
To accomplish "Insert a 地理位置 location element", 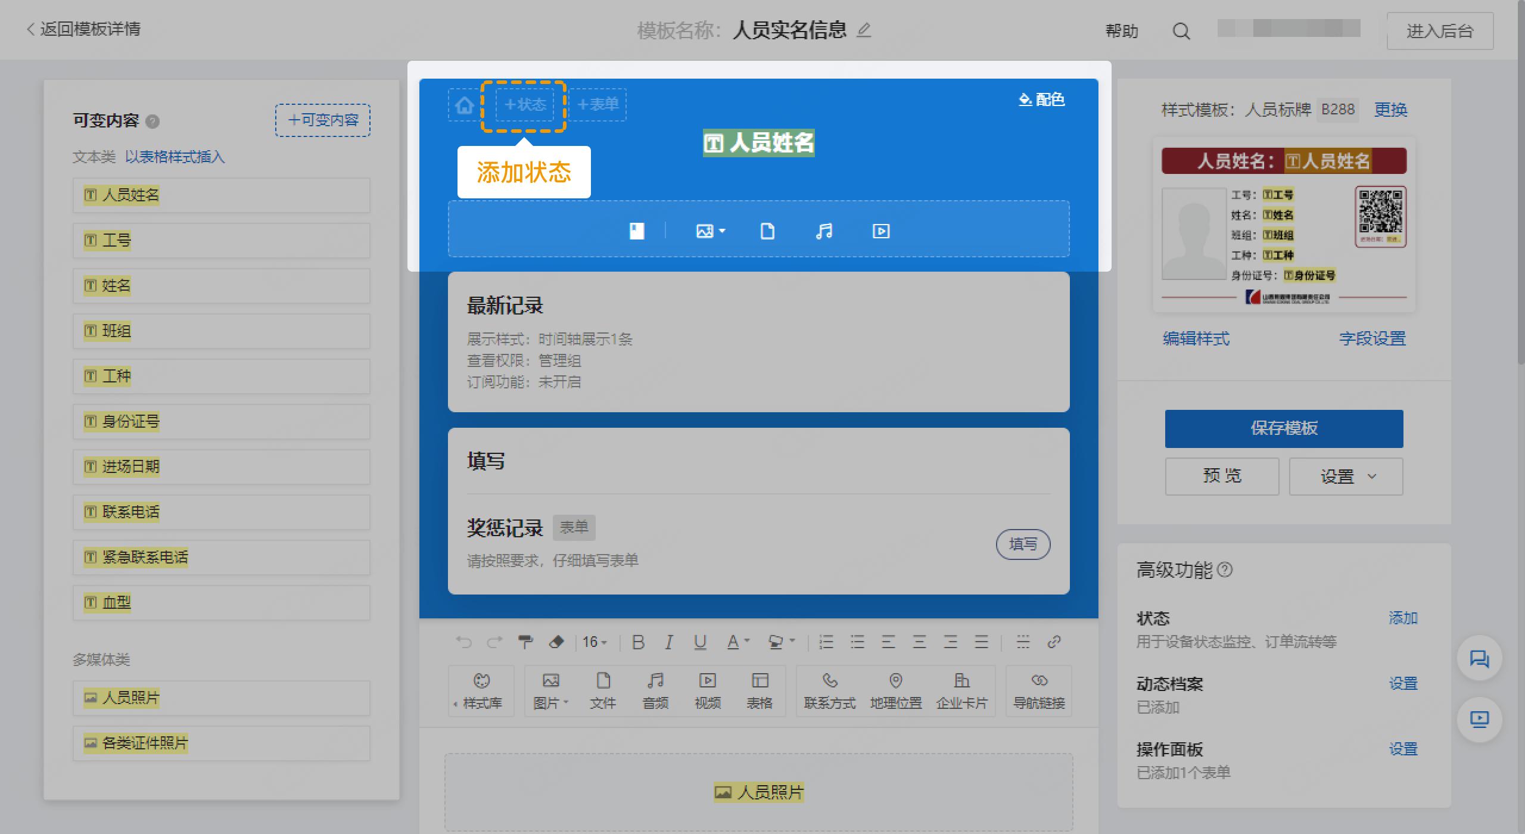I will pyautogui.click(x=896, y=691).
